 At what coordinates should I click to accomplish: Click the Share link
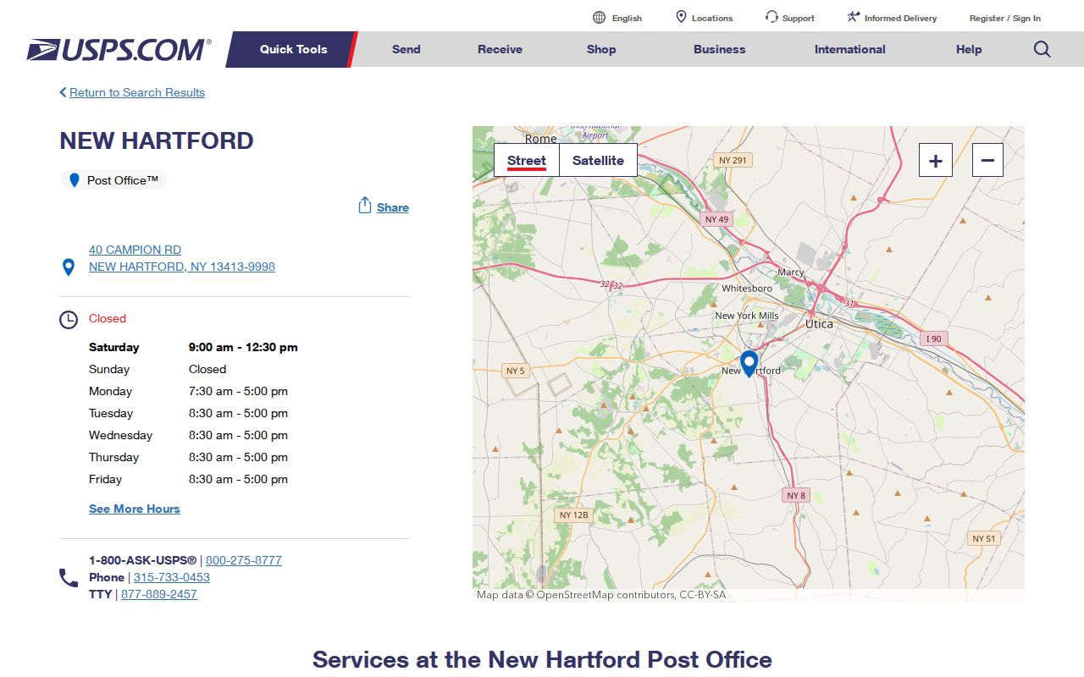[393, 207]
